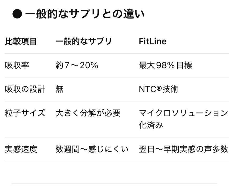The height and width of the screenshot is (188, 229).
Task: Select the 一般的なサプリ column header
Action: (84, 41)
